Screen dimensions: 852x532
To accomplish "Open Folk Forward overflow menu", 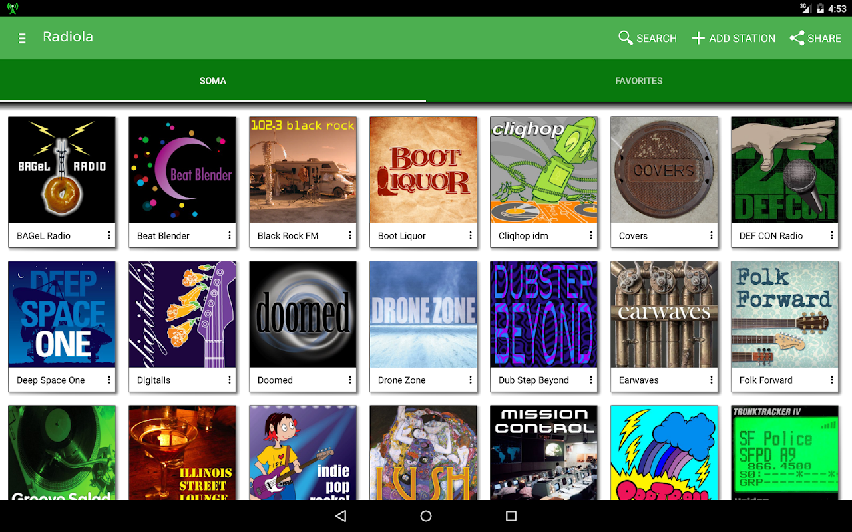I will tap(832, 380).
